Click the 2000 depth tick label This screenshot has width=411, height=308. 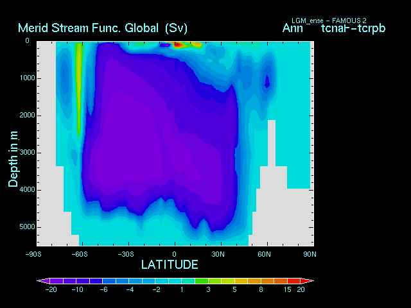click(x=27, y=116)
